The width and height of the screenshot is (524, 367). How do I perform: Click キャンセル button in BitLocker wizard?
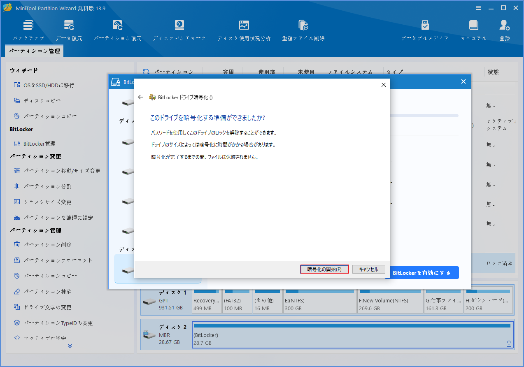(368, 269)
